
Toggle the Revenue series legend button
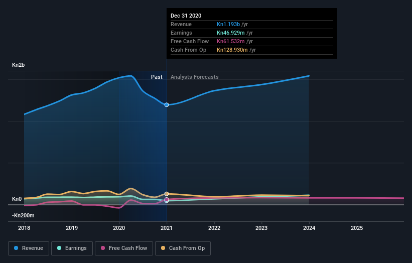click(x=29, y=248)
